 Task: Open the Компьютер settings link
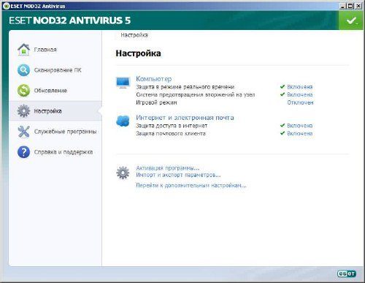coord(153,79)
